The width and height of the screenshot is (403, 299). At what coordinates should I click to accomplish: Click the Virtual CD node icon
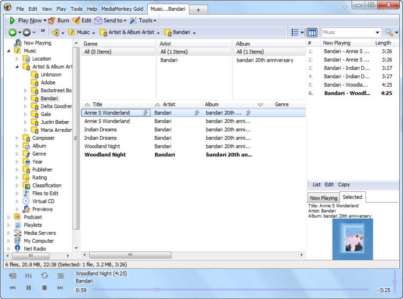click(26, 201)
